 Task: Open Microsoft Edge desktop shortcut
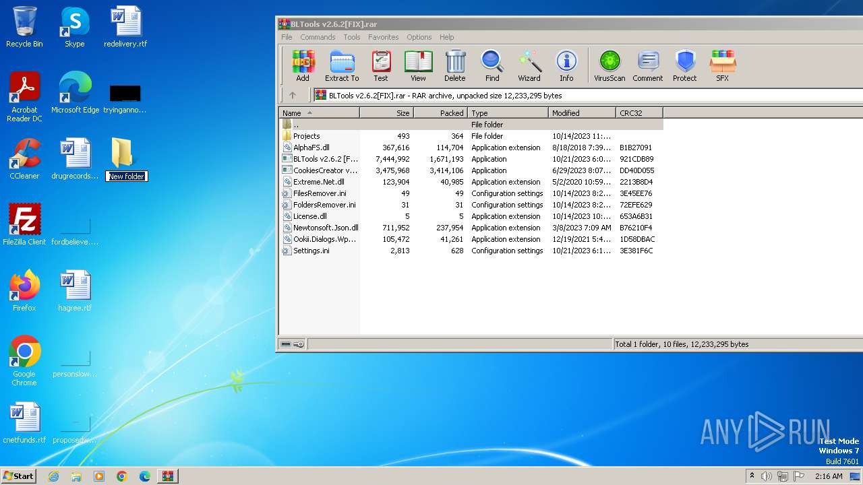(75, 93)
